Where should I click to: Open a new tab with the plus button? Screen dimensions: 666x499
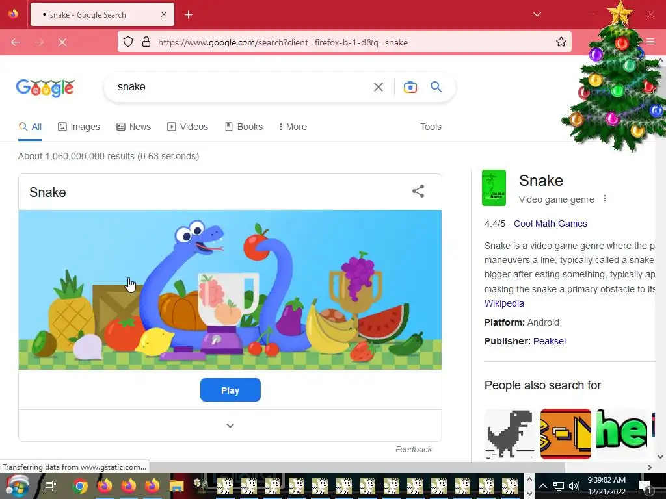pyautogui.click(x=188, y=15)
